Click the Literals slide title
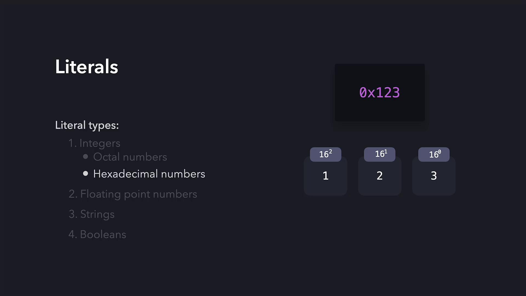The image size is (526, 296). (x=87, y=67)
